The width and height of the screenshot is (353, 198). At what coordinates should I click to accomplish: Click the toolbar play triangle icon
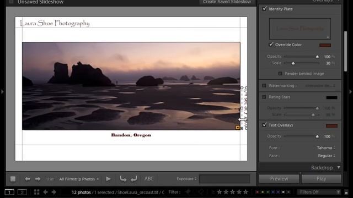[x=108, y=179]
